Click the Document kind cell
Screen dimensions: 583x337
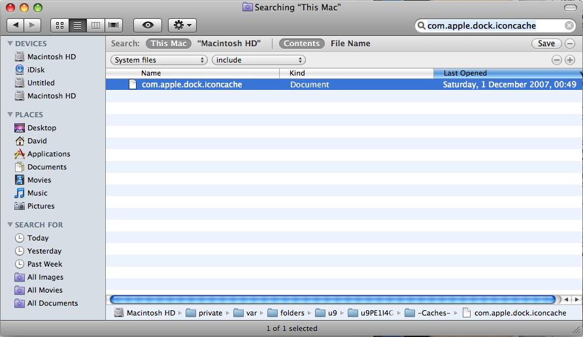(309, 85)
